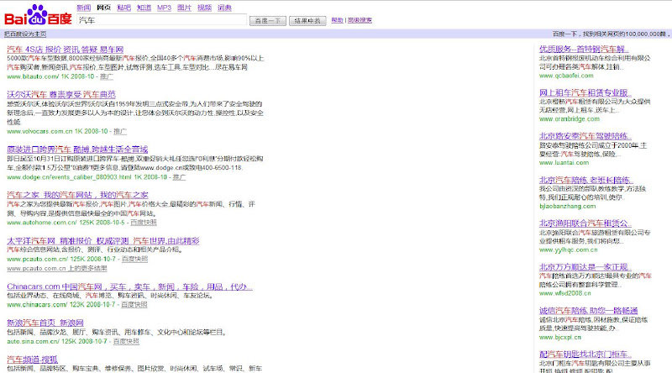The width and height of the screenshot is (672, 373).
Task: Open result 新浪汽车首页 新浪网
Action: 45,323
